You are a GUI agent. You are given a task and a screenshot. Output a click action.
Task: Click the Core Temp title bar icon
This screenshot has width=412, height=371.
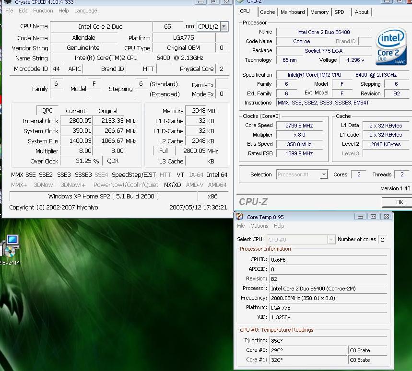(239, 217)
